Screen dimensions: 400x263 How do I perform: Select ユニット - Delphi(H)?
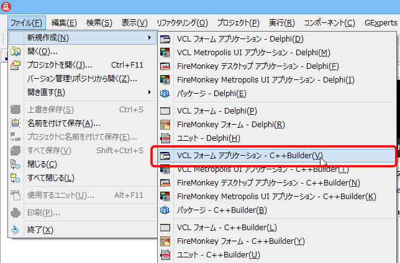pyautogui.click(x=277, y=138)
